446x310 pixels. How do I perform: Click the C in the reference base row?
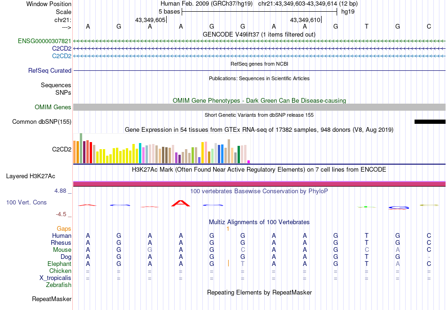click(x=429, y=26)
